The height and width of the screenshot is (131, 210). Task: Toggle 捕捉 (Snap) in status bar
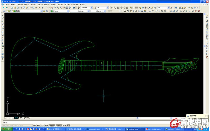pos(35,126)
